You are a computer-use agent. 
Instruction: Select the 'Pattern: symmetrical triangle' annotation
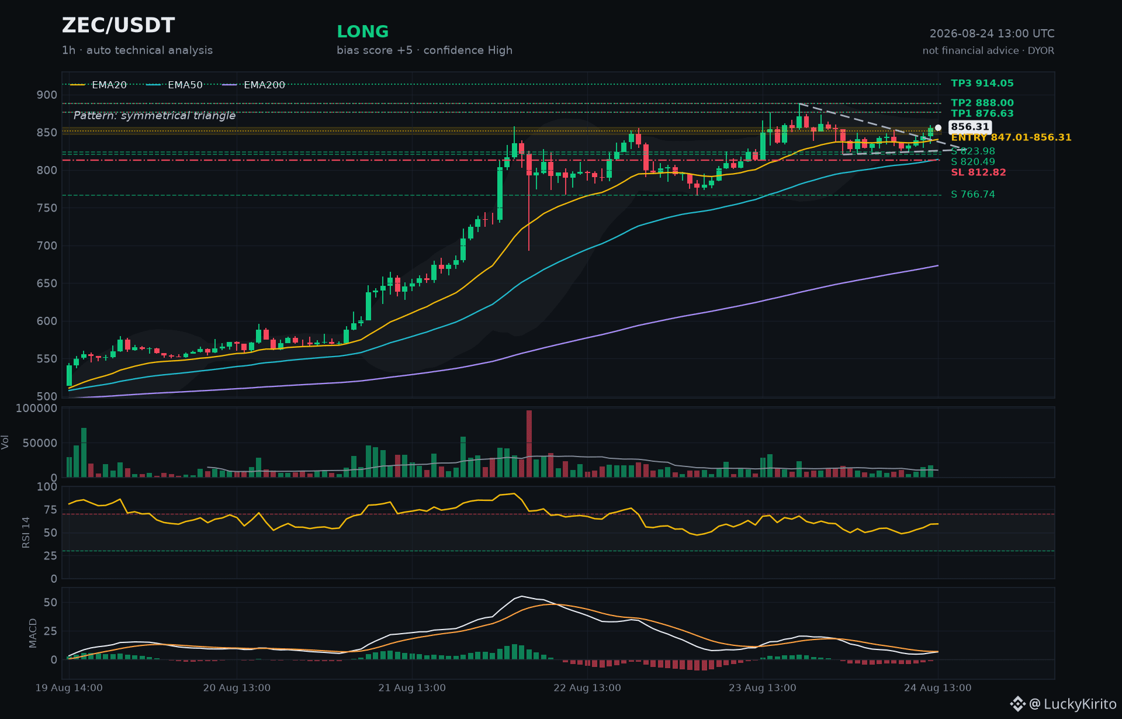[x=155, y=116]
